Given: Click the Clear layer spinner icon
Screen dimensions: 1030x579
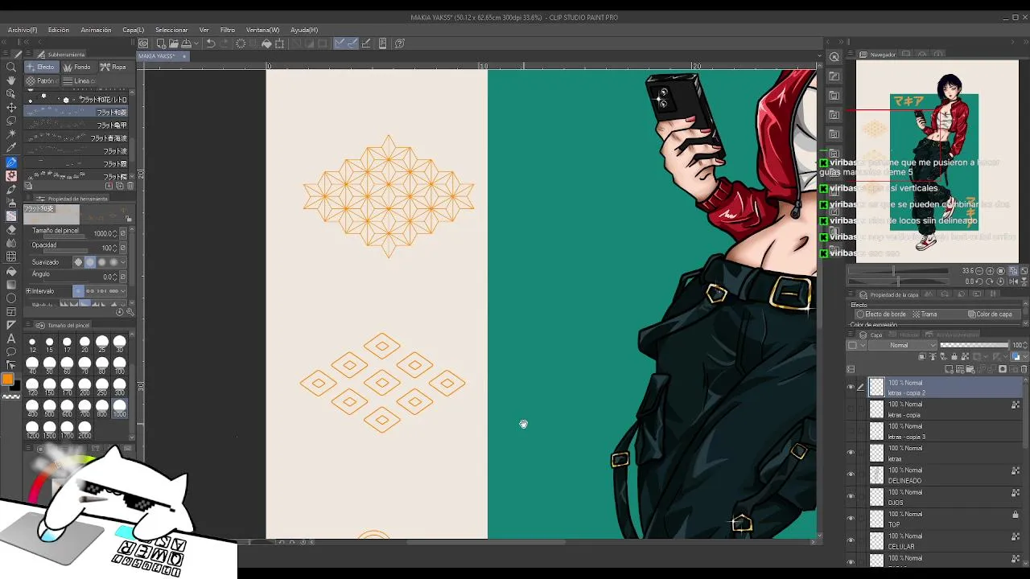Looking at the screenshot, I should 241,43.
